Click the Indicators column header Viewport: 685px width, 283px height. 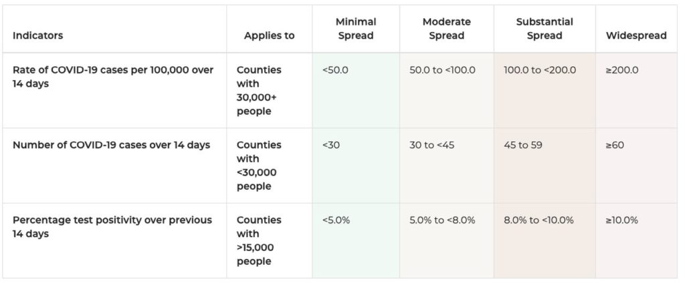point(37,36)
